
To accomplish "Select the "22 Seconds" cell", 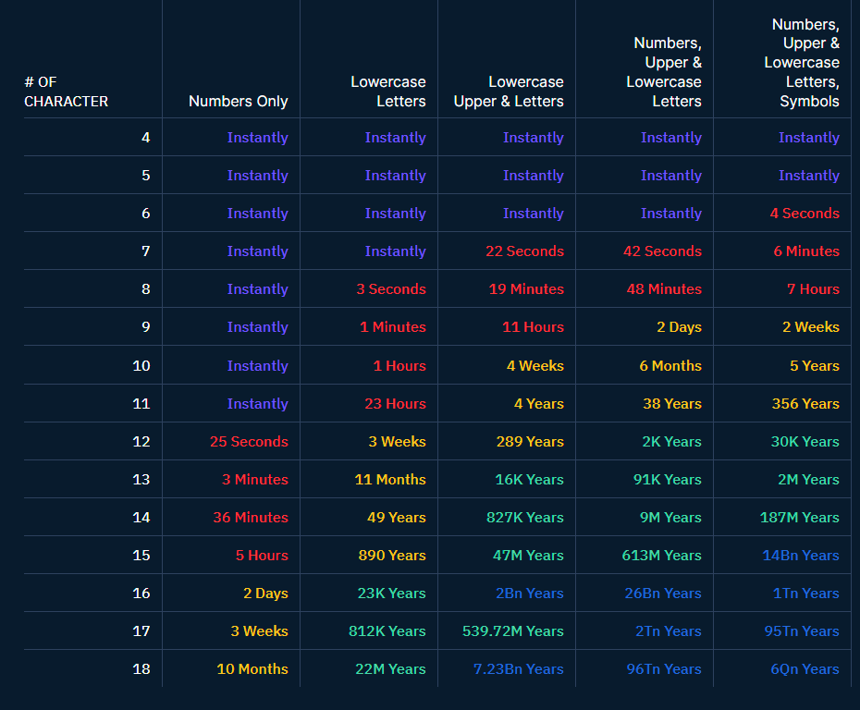I will (524, 251).
